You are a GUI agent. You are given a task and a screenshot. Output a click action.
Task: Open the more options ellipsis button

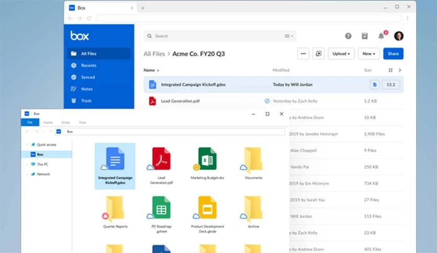303,53
